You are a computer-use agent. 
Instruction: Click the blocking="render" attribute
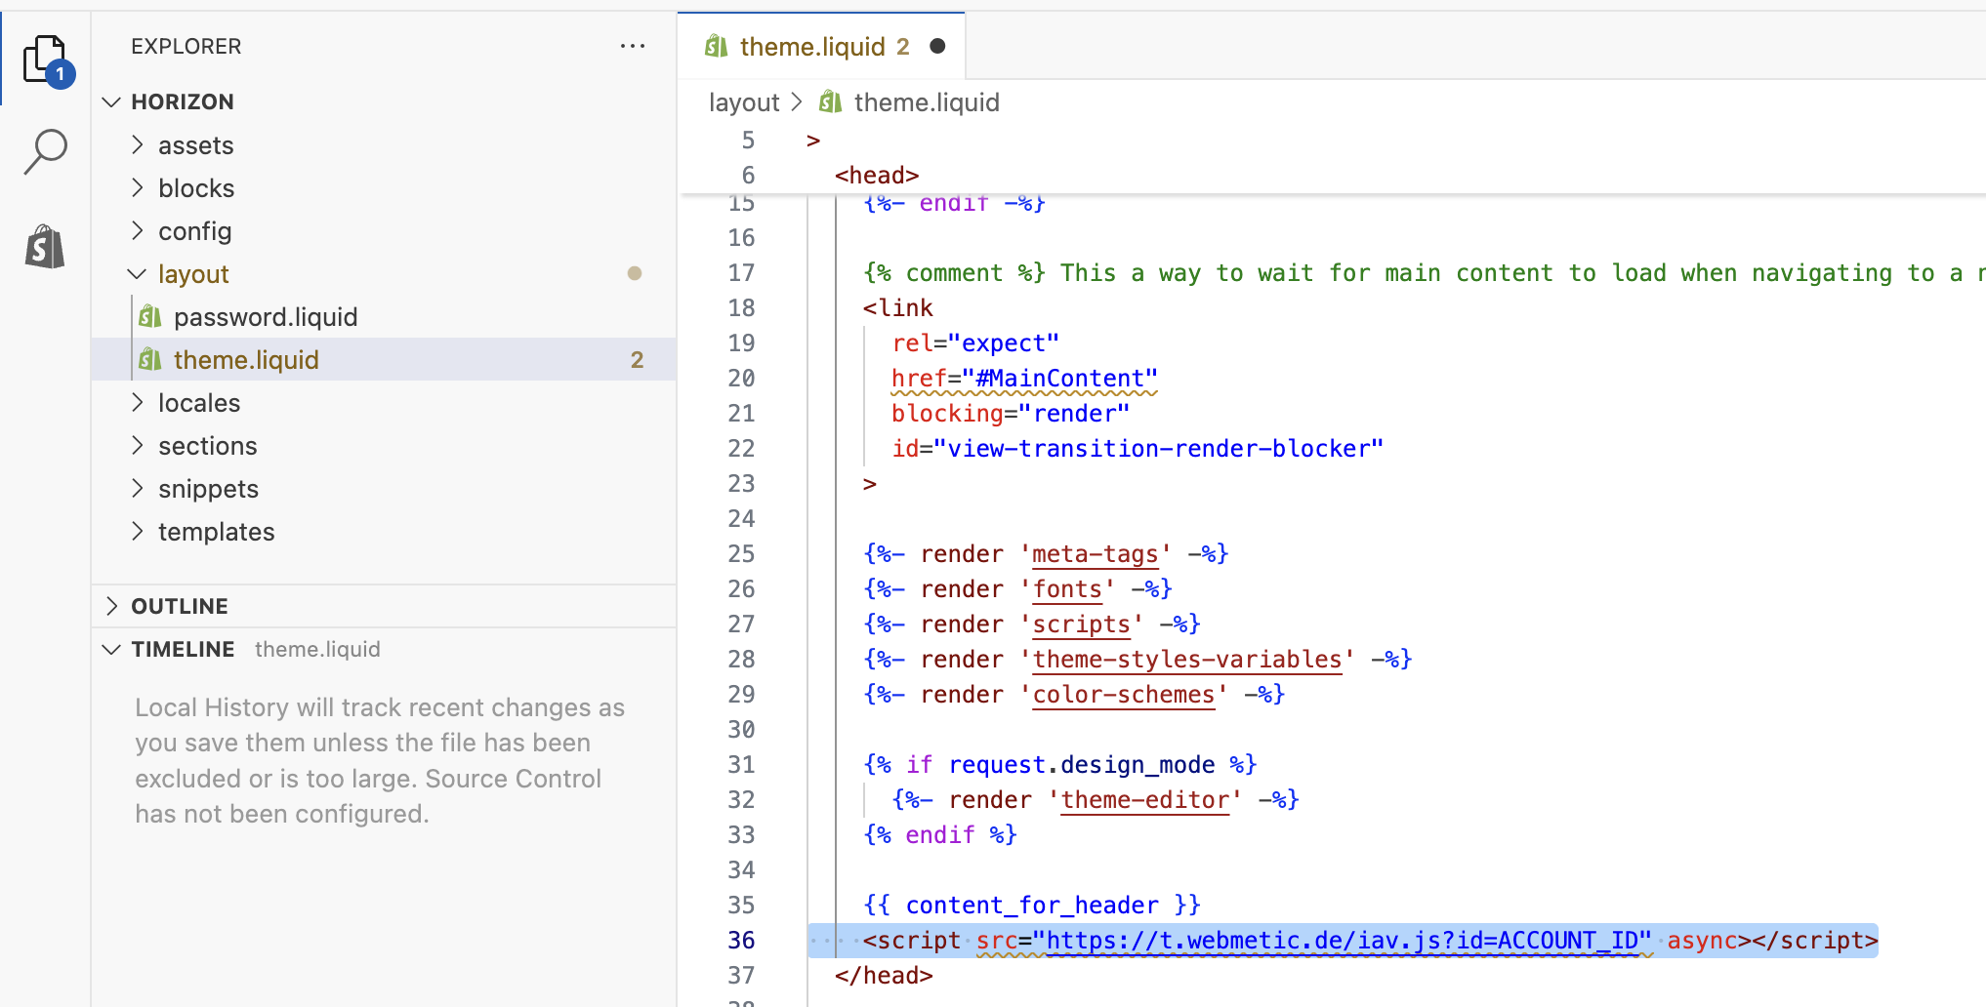[1011, 414]
